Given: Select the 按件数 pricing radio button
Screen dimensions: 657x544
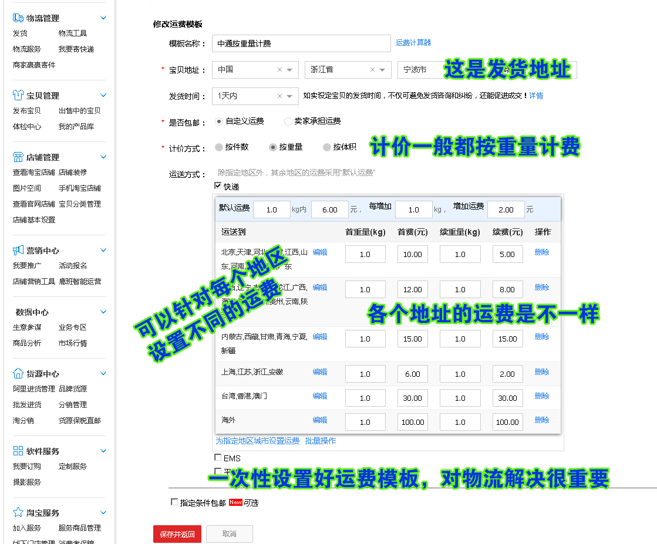Looking at the screenshot, I should (218, 147).
